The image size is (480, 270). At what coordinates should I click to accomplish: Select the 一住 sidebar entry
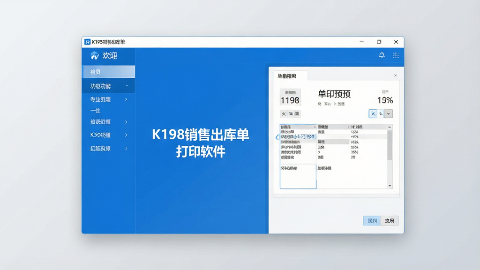(x=96, y=111)
